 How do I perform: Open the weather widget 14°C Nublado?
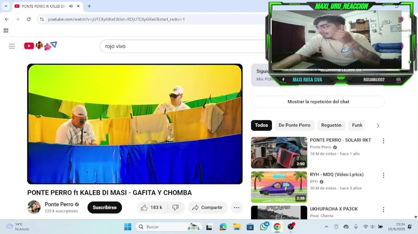tap(18, 227)
